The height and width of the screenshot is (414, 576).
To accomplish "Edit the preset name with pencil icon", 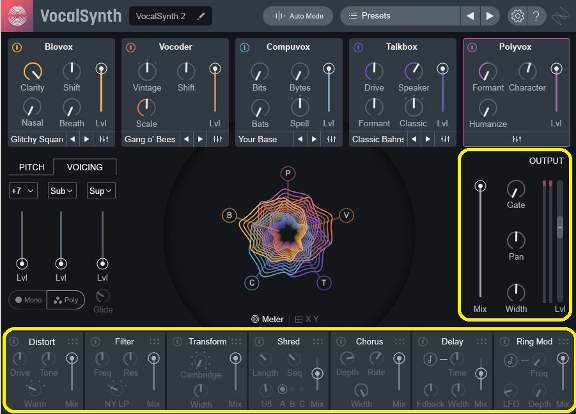I will click(201, 16).
